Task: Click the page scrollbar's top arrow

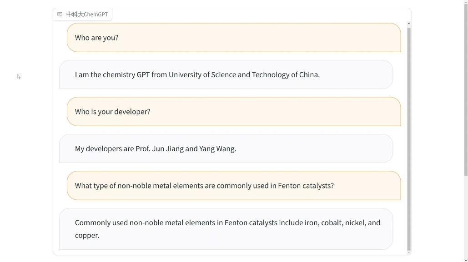Action: 466,2
